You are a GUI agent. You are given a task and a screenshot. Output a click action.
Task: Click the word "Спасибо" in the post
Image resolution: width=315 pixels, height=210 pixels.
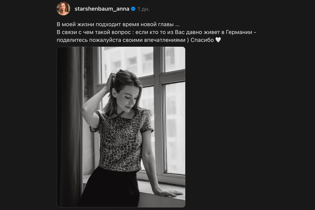click(202, 40)
